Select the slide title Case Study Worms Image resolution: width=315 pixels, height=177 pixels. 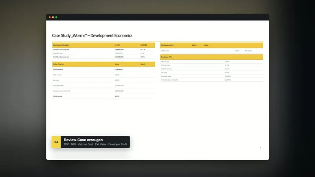point(92,35)
